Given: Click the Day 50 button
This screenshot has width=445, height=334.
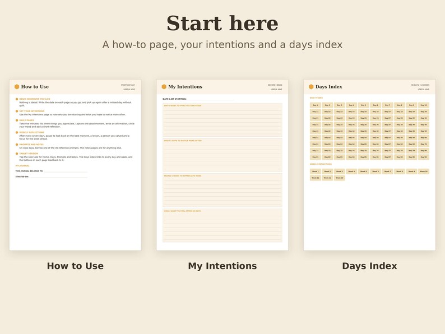Looking at the screenshot, I should click(x=424, y=131).
